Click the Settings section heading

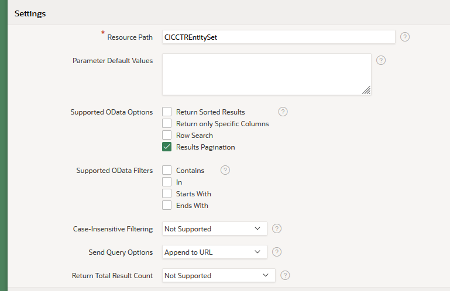(x=30, y=13)
